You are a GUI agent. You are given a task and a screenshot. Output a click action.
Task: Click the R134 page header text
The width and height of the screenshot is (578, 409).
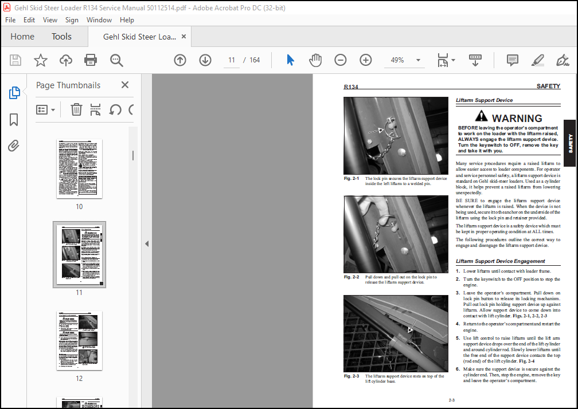click(351, 87)
